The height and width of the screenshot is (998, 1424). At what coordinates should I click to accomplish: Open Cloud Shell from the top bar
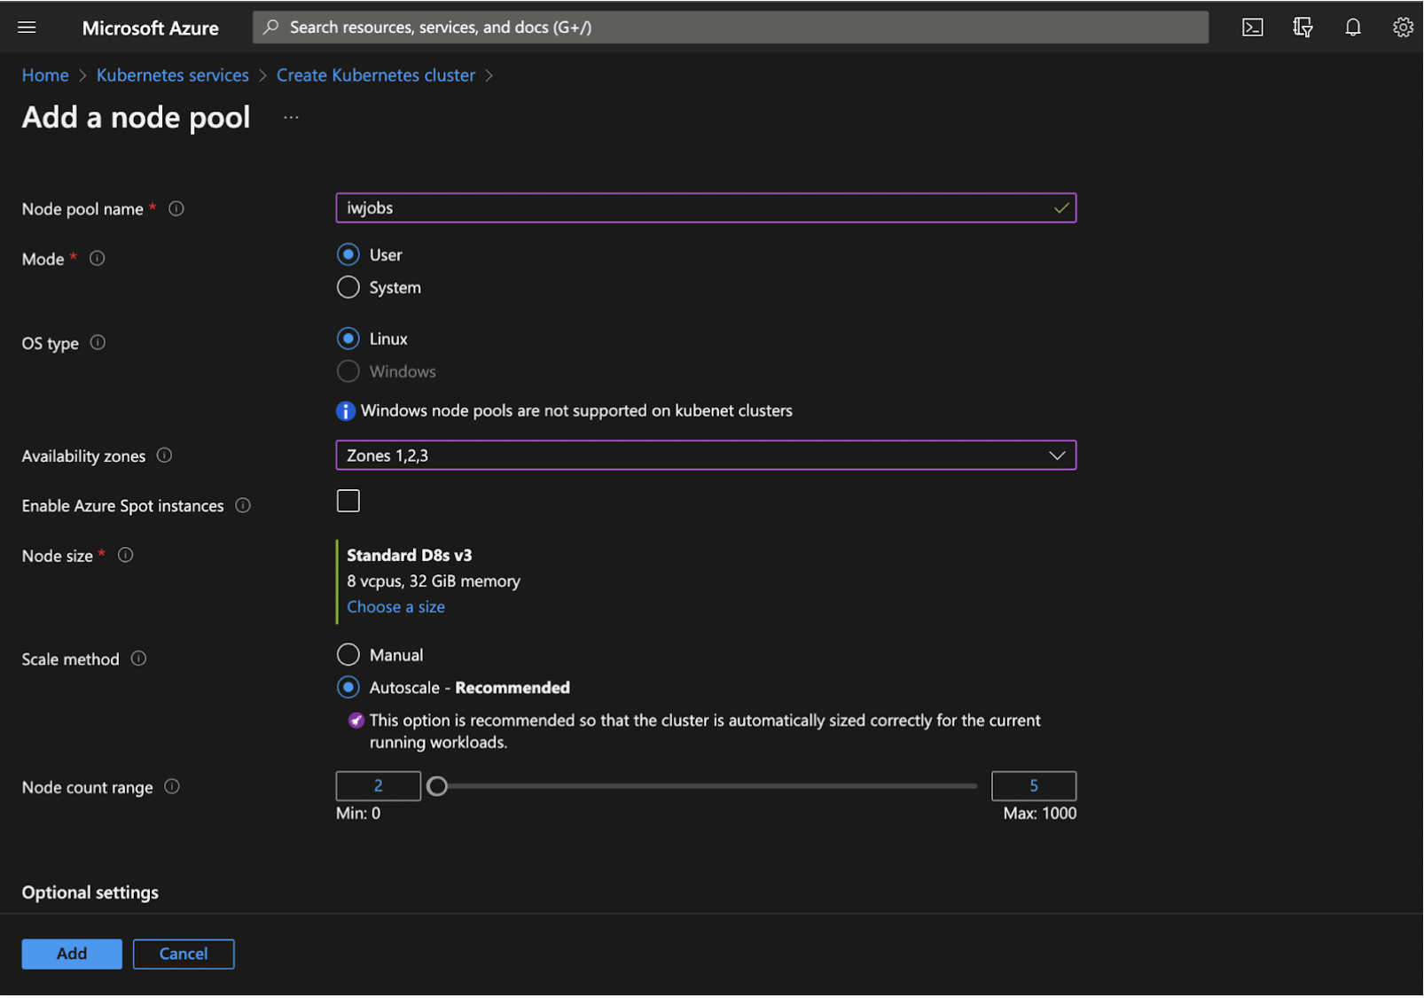point(1252,27)
